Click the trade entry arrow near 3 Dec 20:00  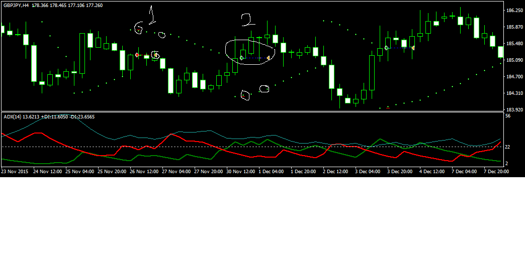[x=386, y=48]
